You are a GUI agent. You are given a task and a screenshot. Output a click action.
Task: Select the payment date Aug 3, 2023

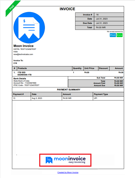point(37,98)
